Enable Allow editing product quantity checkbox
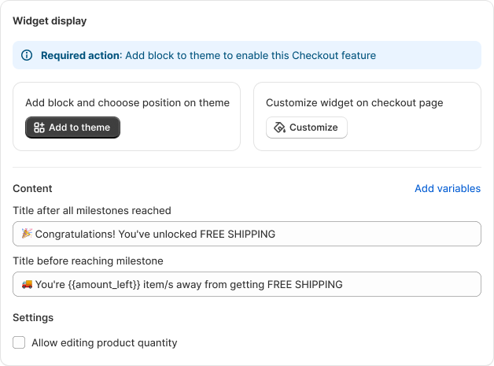 pyautogui.click(x=19, y=342)
